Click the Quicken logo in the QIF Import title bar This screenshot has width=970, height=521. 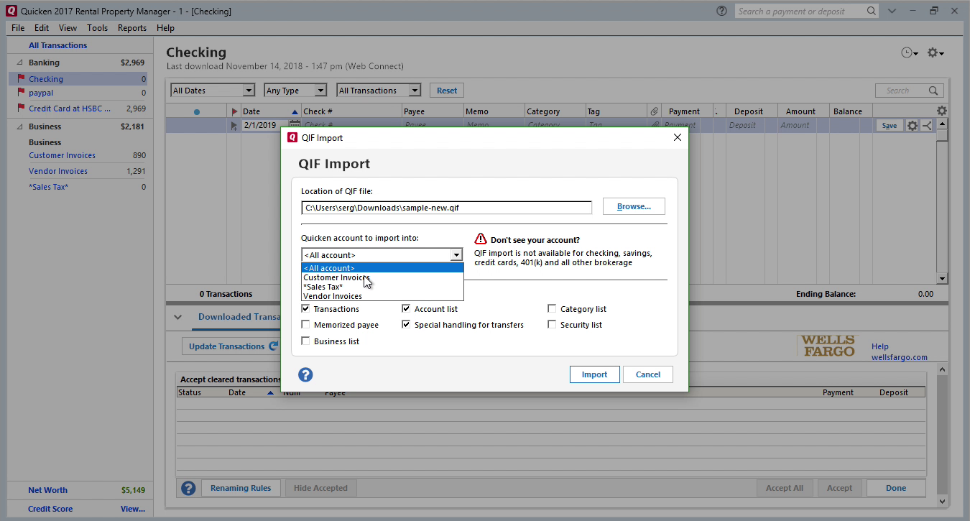point(292,137)
